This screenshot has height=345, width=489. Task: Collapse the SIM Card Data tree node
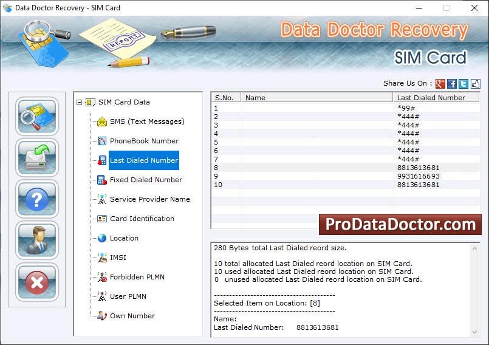tap(79, 102)
